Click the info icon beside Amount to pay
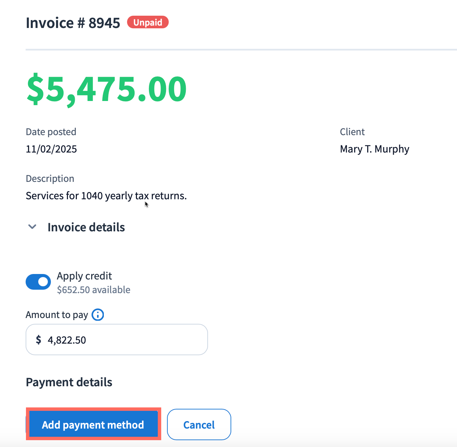Screen dimensions: 457x447 (x=98, y=315)
